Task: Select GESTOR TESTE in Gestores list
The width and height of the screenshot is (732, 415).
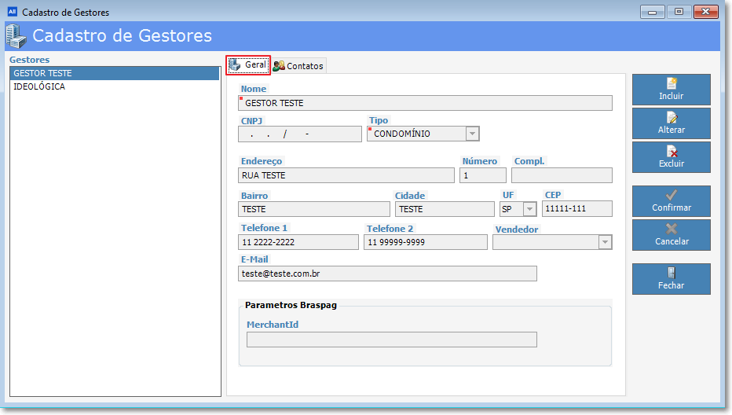Action: click(115, 73)
